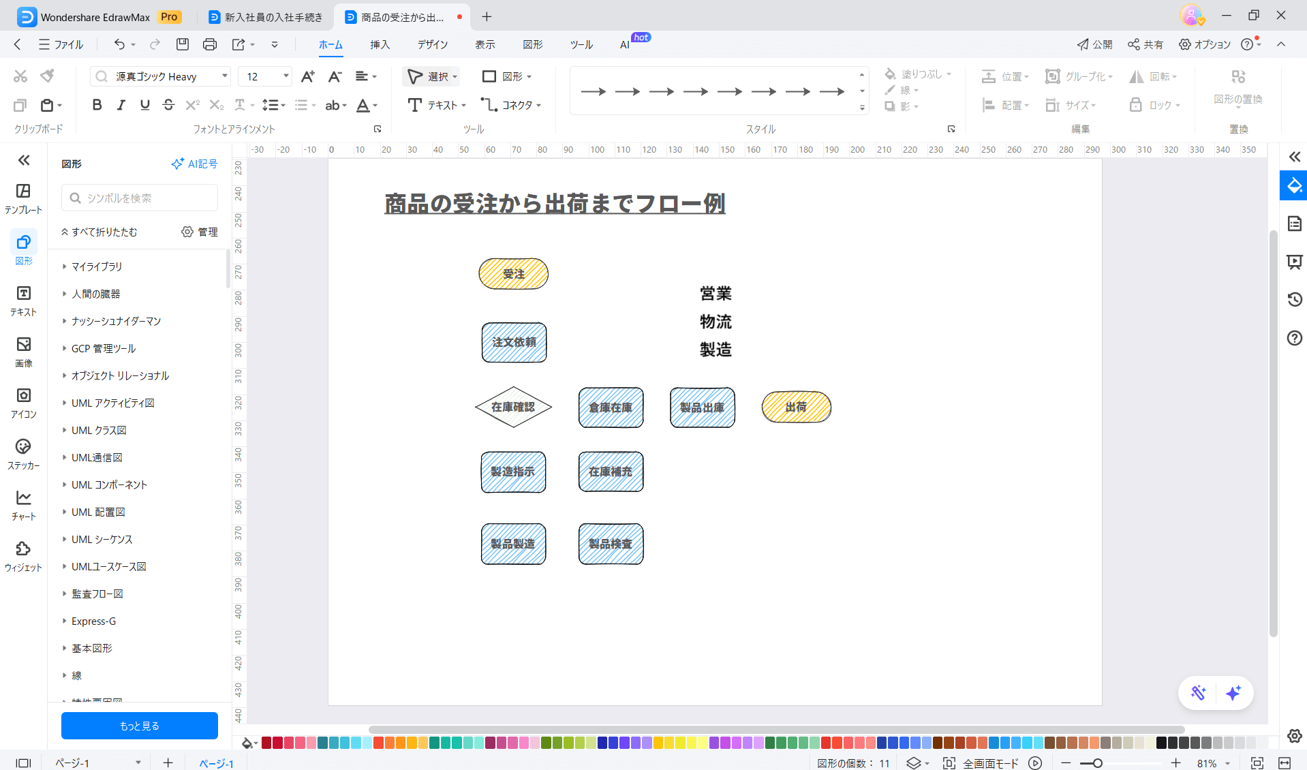Collapse the left shapes panel

[x=24, y=160]
